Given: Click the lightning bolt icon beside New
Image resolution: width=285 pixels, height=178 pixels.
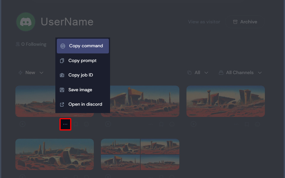Looking at the screenshot, I should [20, 73].
